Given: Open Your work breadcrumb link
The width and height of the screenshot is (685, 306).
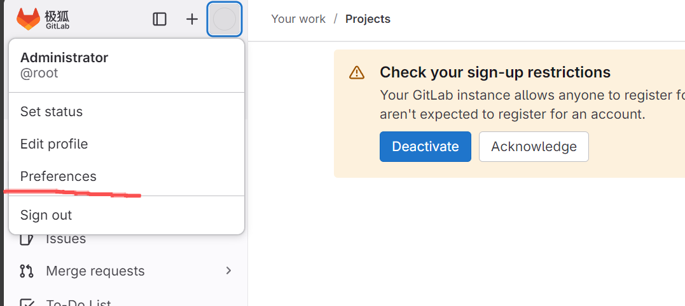Looking at the screenshot, I should point(298,19).
